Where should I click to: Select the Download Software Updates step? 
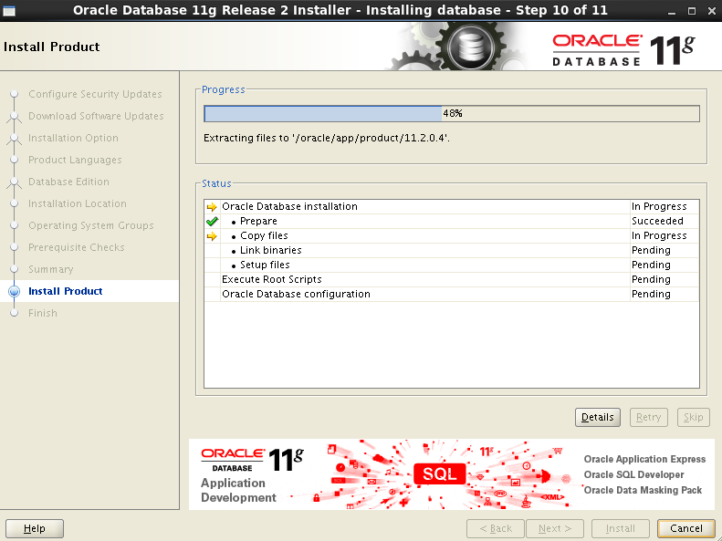(x=96, y=116)
